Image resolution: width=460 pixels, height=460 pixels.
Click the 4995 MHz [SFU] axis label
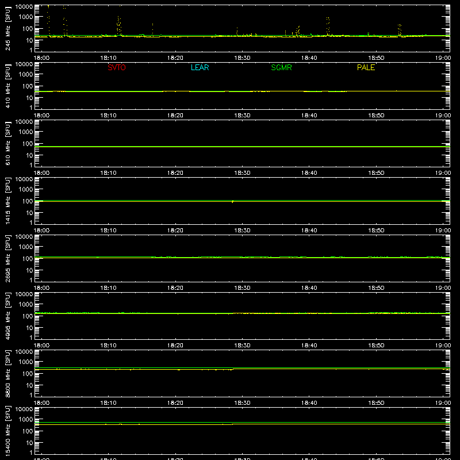pos(7,316)
